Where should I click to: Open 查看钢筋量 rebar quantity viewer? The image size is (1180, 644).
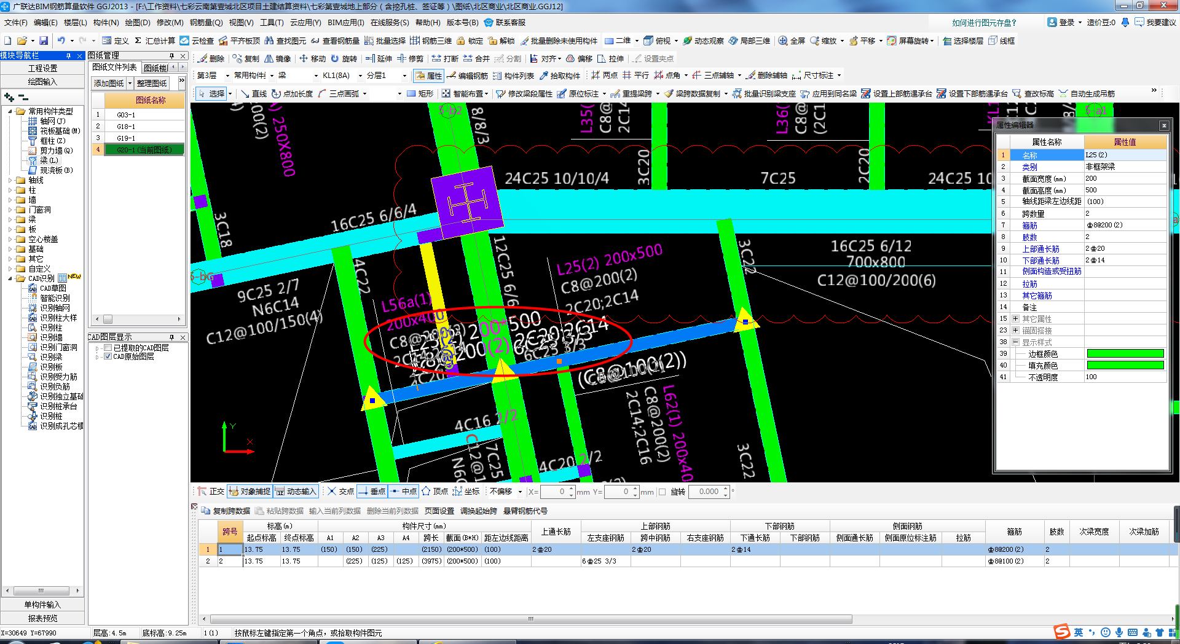pyautogui.click(x=335, y=41)
